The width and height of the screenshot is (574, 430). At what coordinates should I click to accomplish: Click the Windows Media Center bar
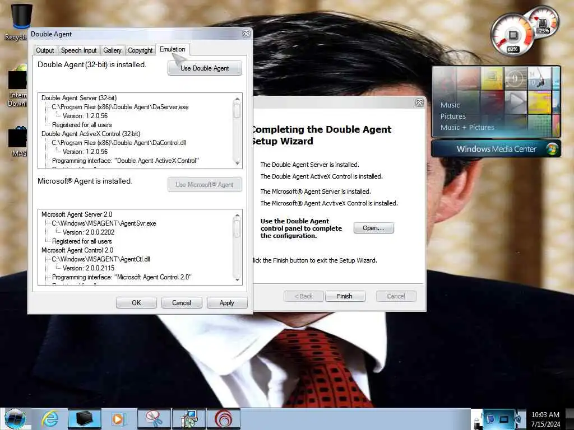496,149
